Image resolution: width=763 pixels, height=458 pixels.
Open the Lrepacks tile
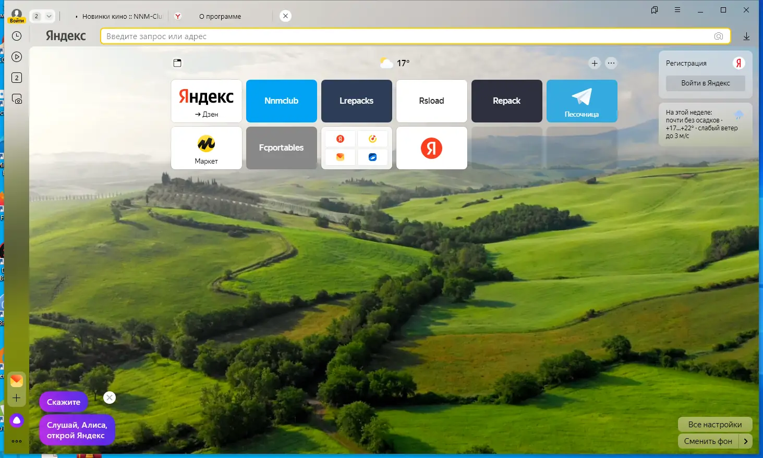[357, 101]
